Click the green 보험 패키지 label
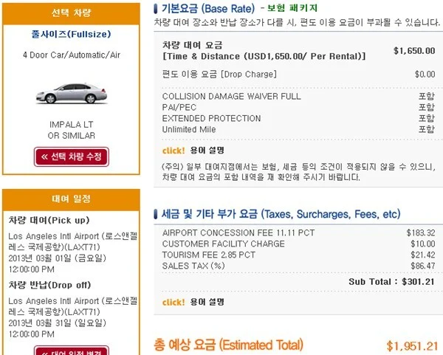 [292, 8]
